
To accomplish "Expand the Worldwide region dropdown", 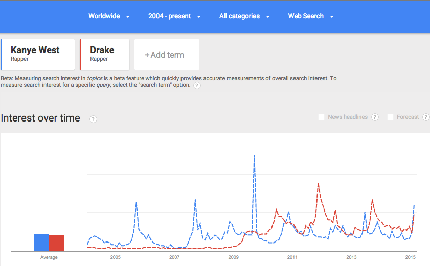I will (x=109, y=16).
